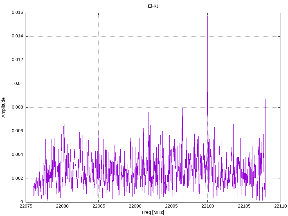Select the 0.008 y-axis tick label

point(17,107)
